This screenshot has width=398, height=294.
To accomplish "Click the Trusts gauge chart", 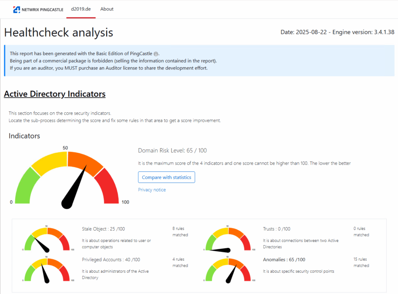I will (228, 238).
